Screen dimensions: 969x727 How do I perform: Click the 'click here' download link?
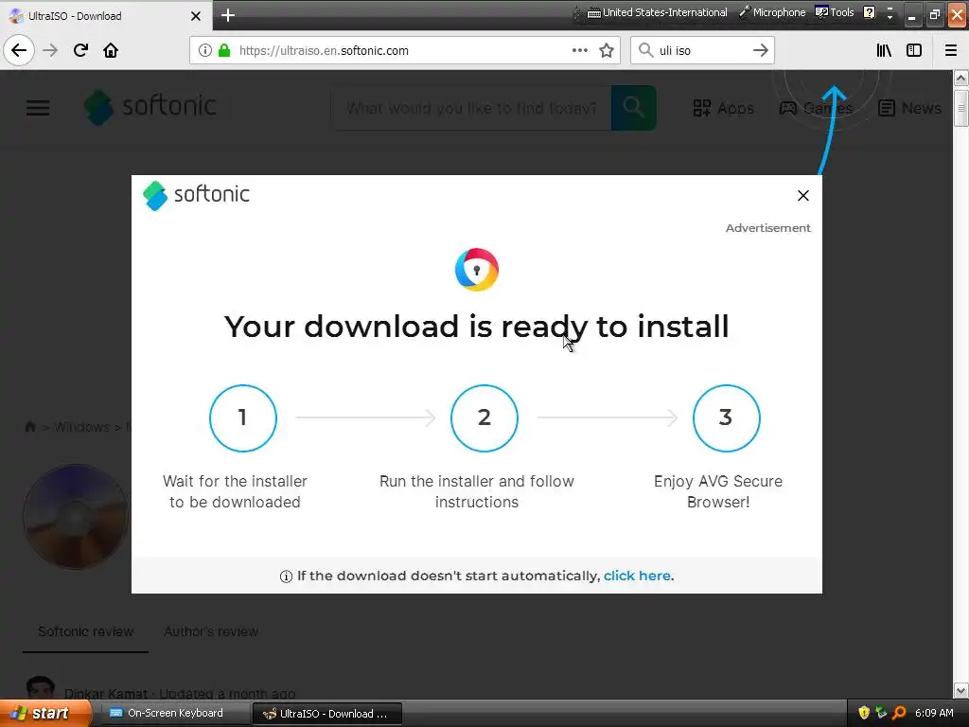(637, 576)
